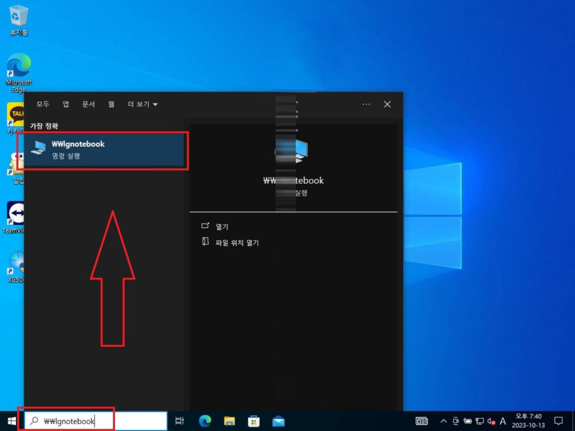The width and height of the screenshot is (575, 431).
Task: Close the search panel with the X button
Action: click(387, 105)
